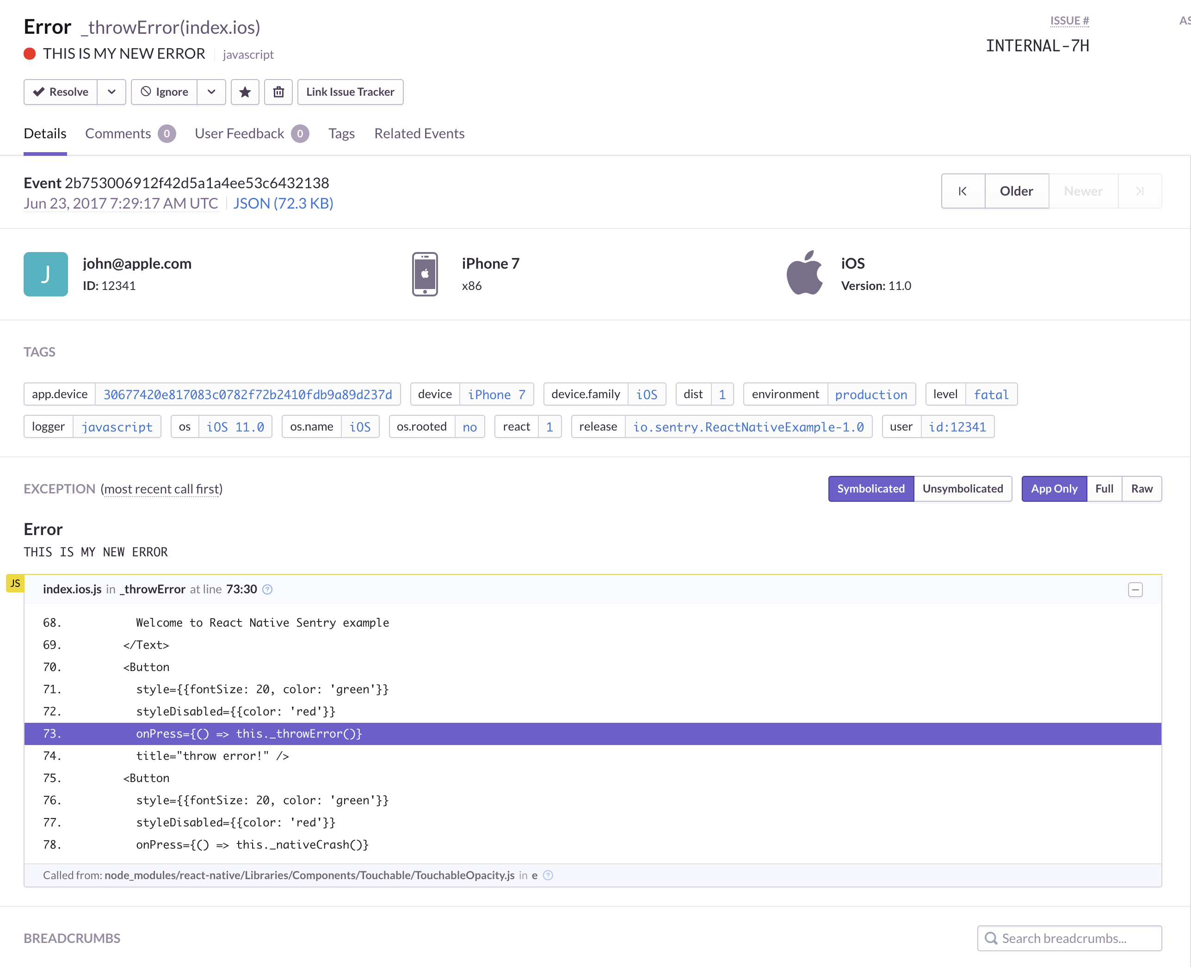The width and height of the screenshot is (1191, 967).
Task: Click the user avatar J
Action: point(46,274)
